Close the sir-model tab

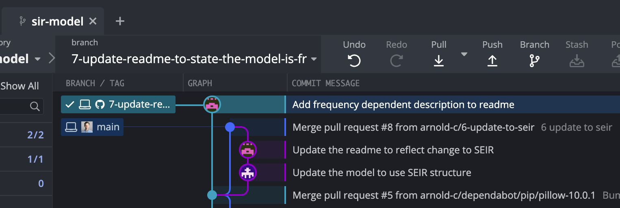click(93, 21)
